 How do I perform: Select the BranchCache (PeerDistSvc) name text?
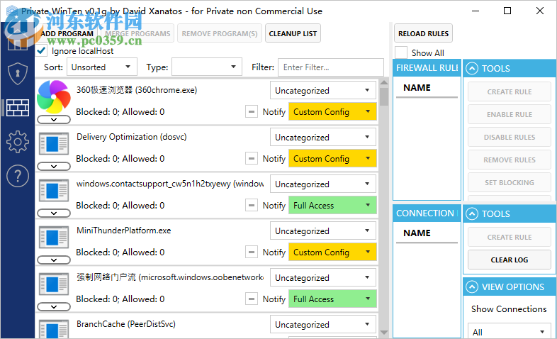click(125, 324)
